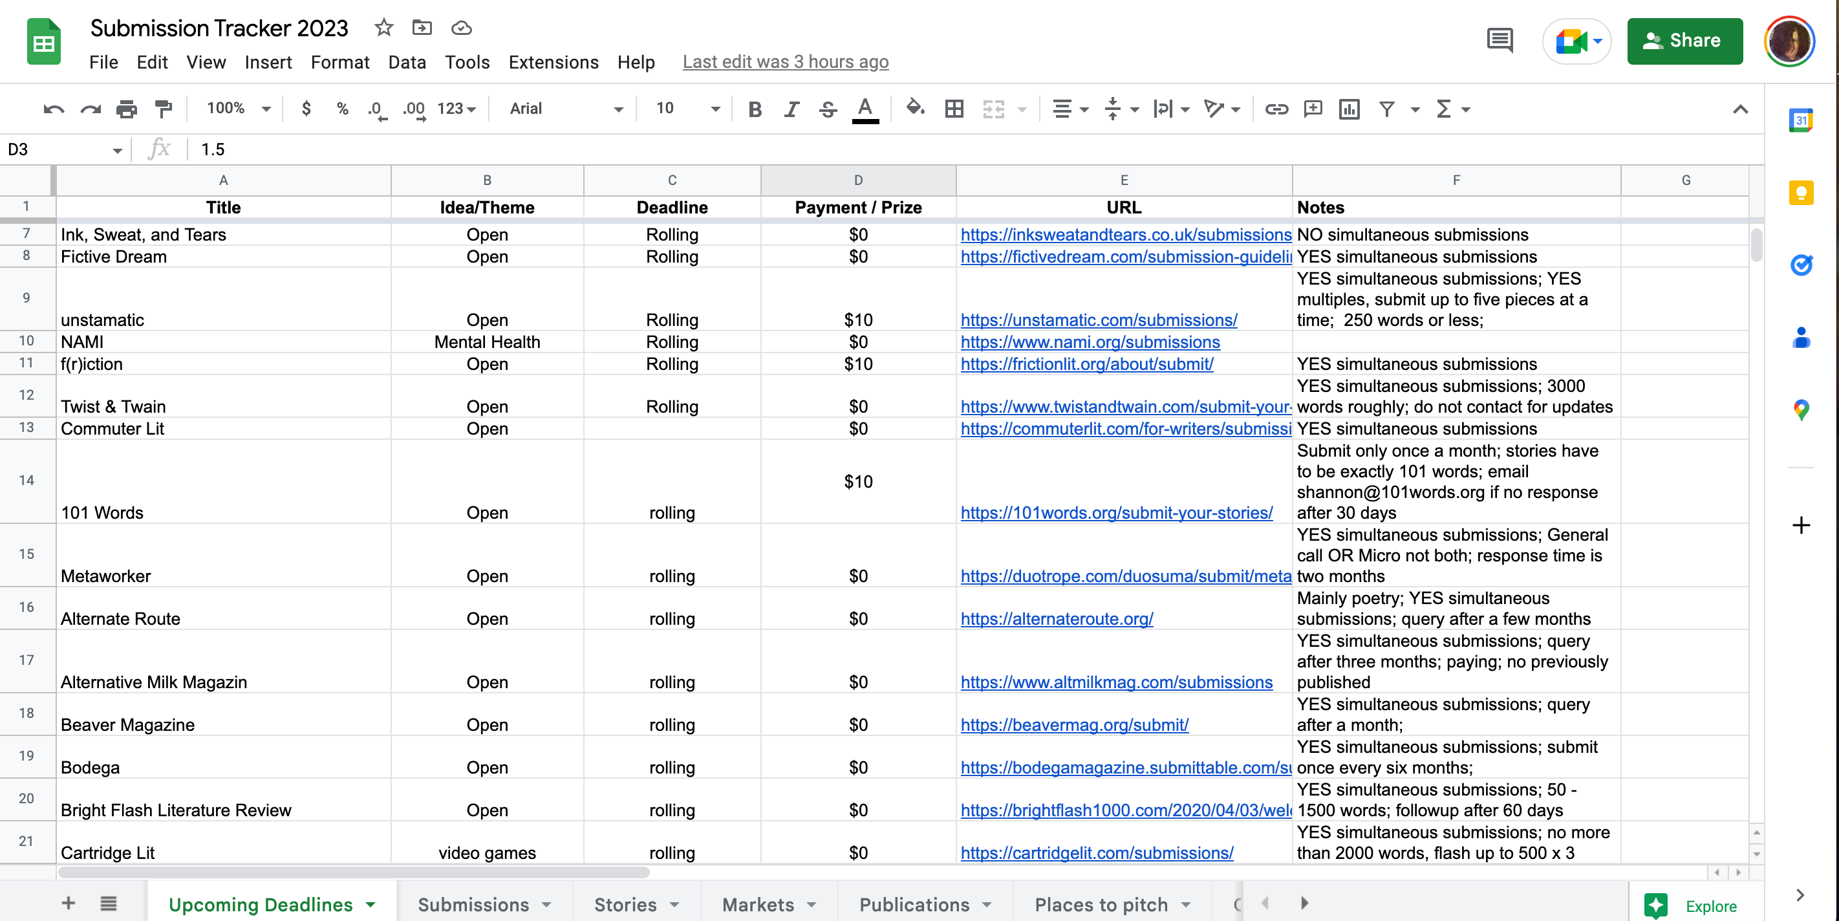Open the text rotation dropdown
Viewport: 1839px width, 921px height.
(x=1222, y=109)
